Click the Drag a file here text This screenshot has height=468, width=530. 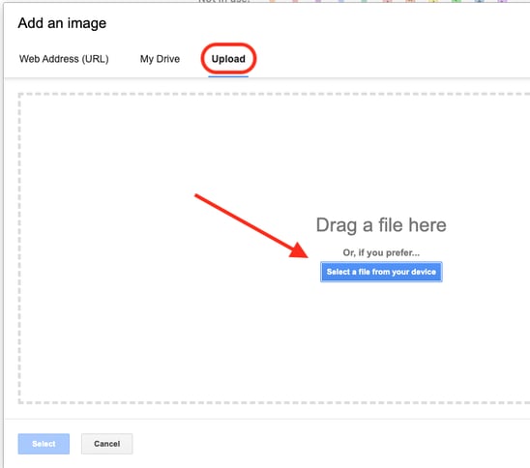pyautogui.click(x=381, y=225)
